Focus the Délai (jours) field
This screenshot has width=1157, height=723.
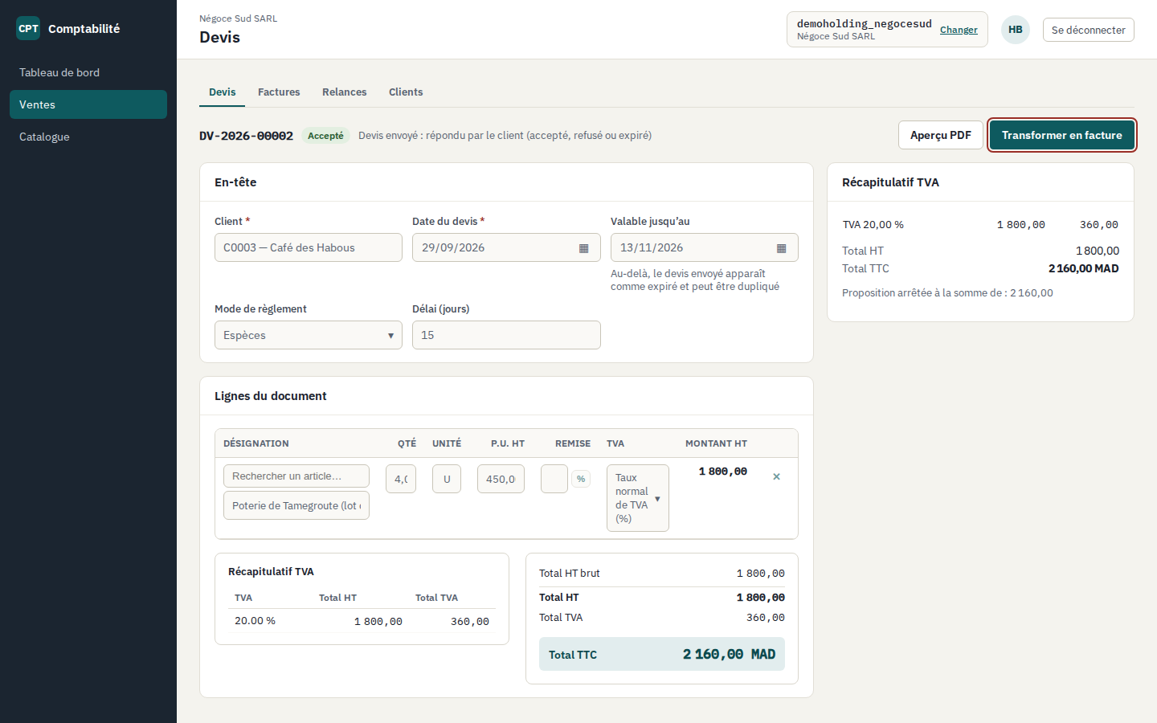(x=506, y=335)
